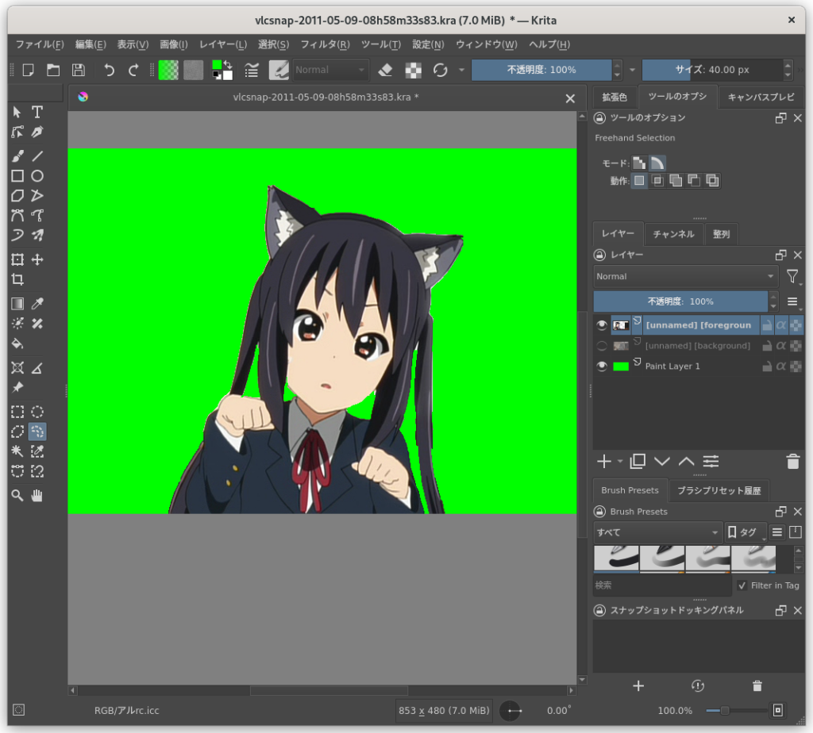Activate the Transform tool

point(17,259)
